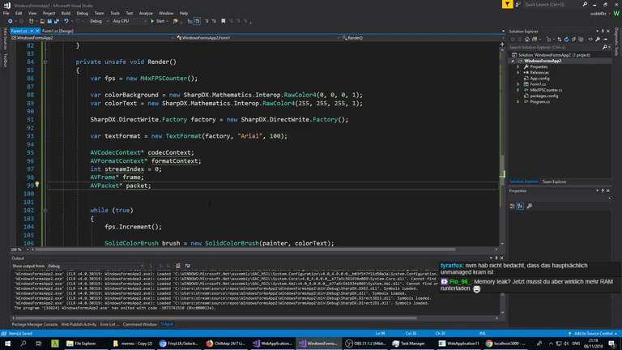This screenshot has width=622, height=350.
Task: Switch to the Team Explorer tab
Action: (x=554, y=181)
